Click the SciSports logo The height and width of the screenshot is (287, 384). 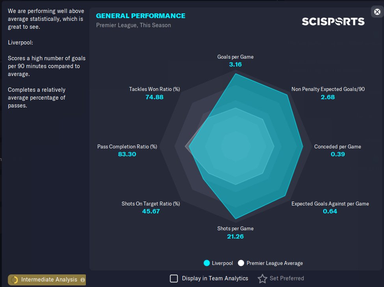point(333,21)
